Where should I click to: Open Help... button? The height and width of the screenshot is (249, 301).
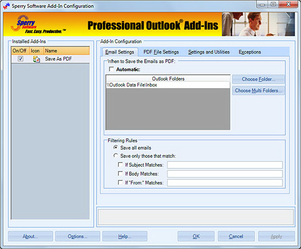[125, 237]
